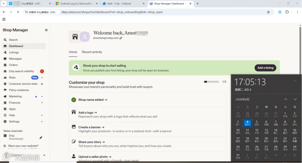The image size is (302, 163).
Task: Select August 15 in the calendar
Action: click(x=285, y=131)
